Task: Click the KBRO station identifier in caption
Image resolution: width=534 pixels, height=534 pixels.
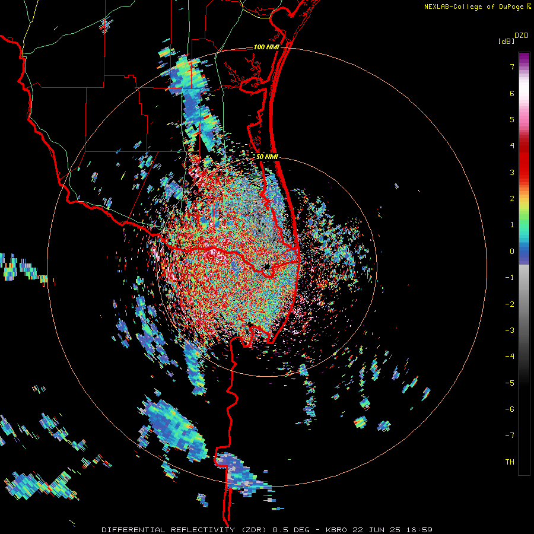Action: tap(336, 530)
